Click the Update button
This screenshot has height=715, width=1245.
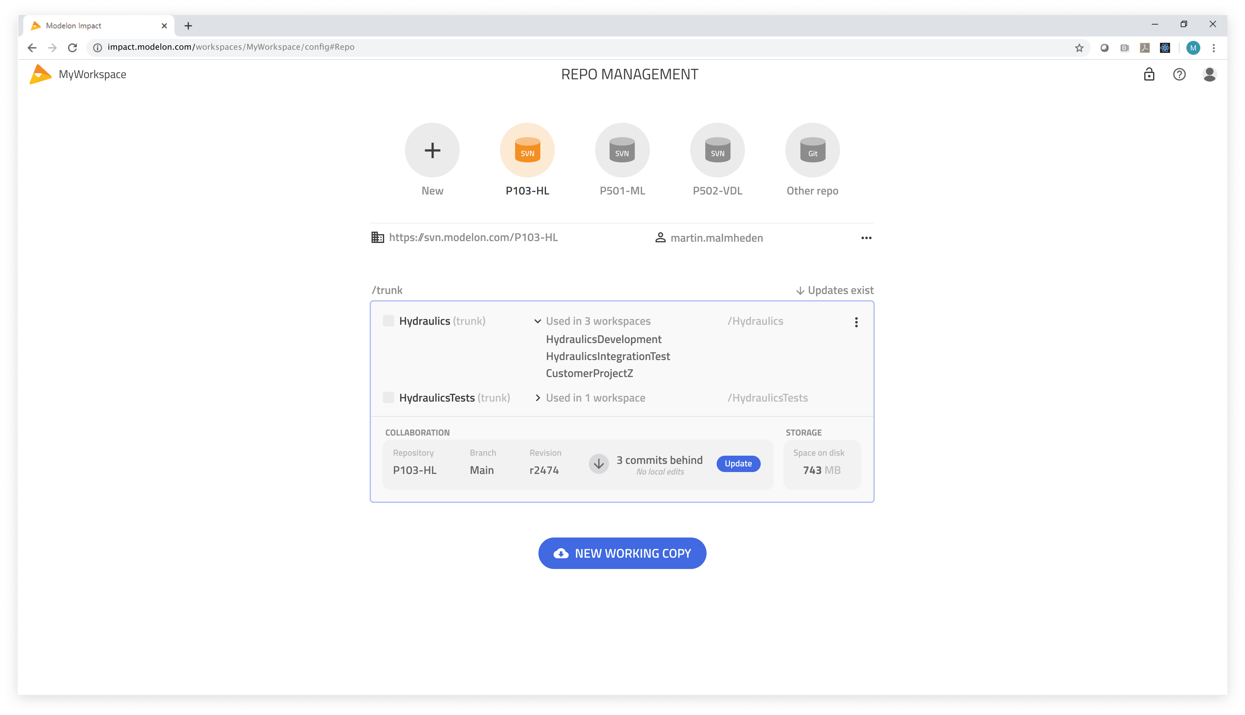[x=738, y=464]
